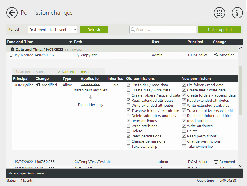
Task: Expand the 14:07:50.256 Test1.txt event row
Action: (11, 162)
